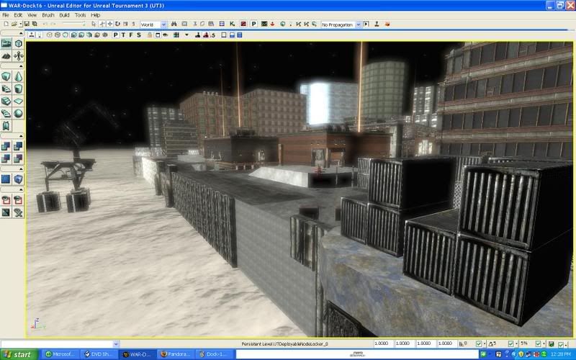Toggle the rotation grid snap checkbox
The height and width of the screenshot is (360, 576).
point(510,344)
